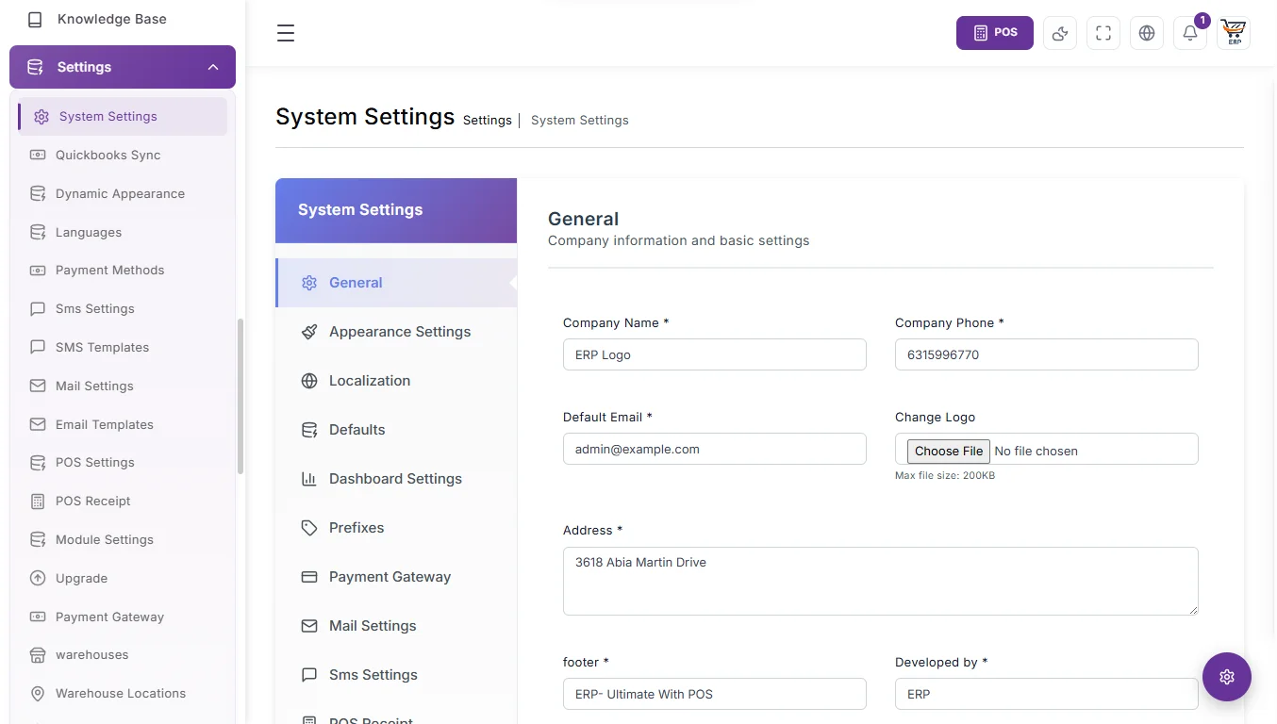Click the footer input field
Viewport: 1277px width, 724px height.
(715, 694)
